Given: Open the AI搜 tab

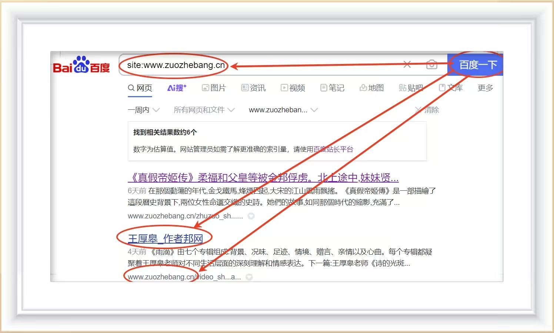Looking at the screenshot, I should [177, 88].
